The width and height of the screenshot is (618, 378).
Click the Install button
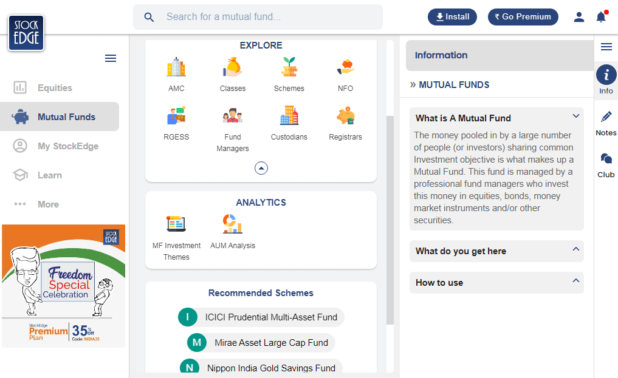click(x=452, y=17)
